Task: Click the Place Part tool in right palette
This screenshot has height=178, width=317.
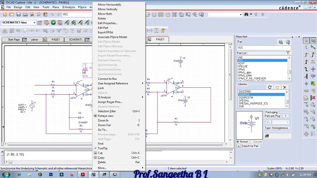Action: click(313, 41)
